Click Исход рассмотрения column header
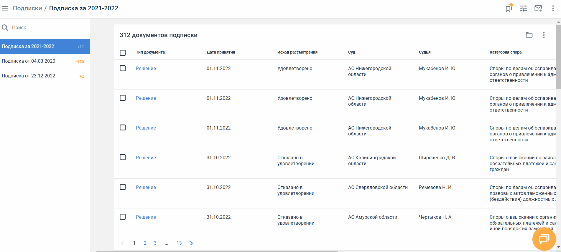 pyautogui.click(x=297, y=52)
